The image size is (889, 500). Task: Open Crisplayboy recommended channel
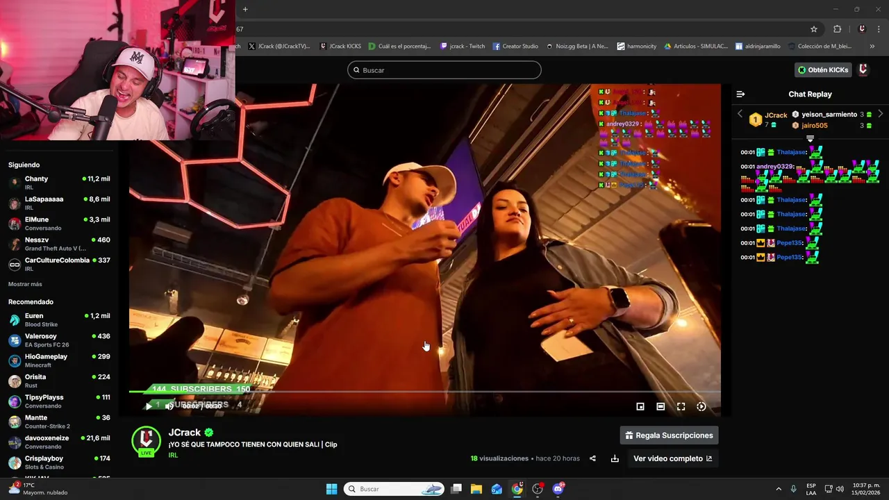[59, 462]
